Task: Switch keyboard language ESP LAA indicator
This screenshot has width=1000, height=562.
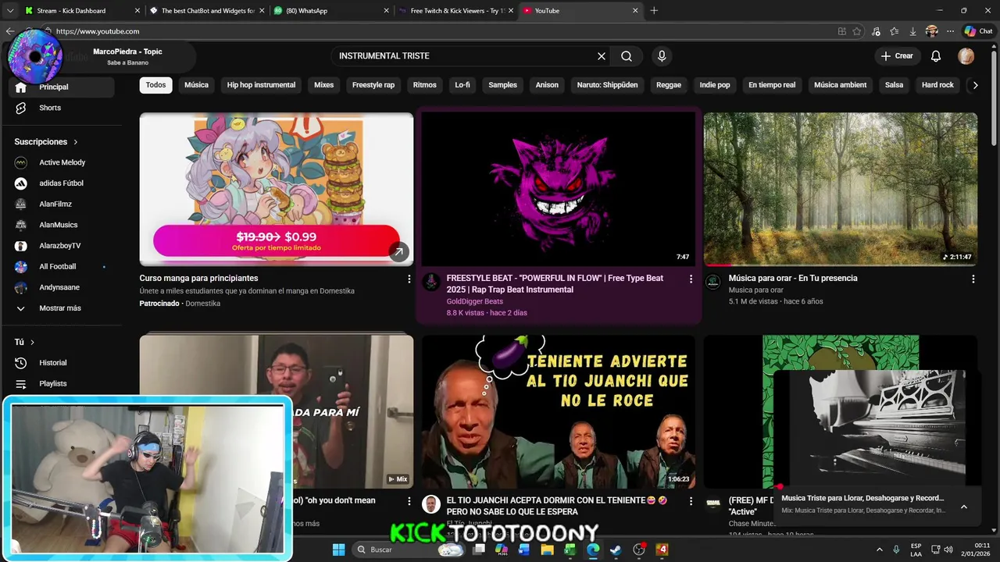Action: coord(916,550)
